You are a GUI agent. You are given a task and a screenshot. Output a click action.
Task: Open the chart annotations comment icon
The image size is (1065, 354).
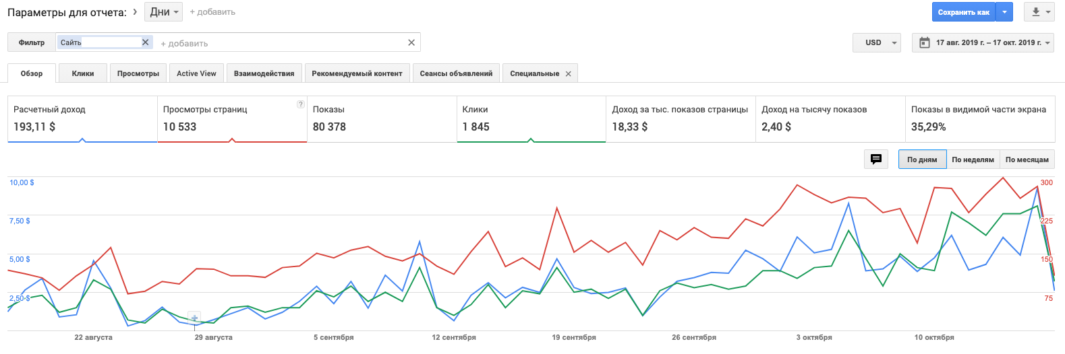pyautogui.click(x=875, y=160)
